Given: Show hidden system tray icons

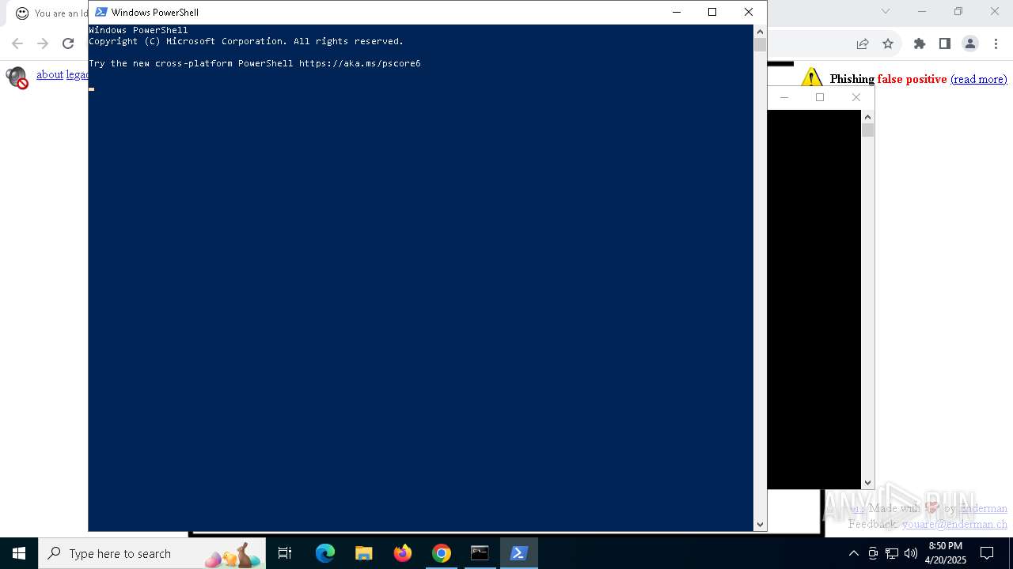Looking at the screenshot, I should [853, 553].
